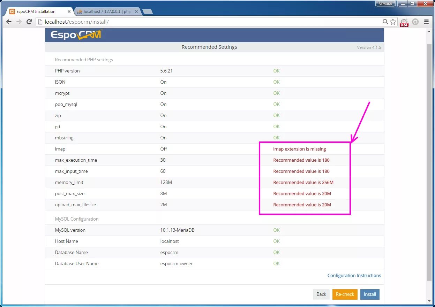Click the "localhost" host name value

point(170,241)
